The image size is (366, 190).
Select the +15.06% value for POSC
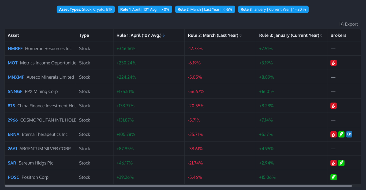[x=267, y=177]
